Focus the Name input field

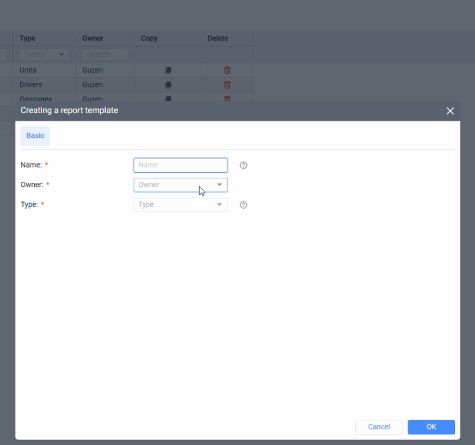point(180,165)
